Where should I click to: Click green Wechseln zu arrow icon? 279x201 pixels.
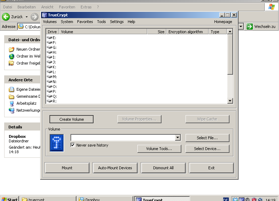250,27
